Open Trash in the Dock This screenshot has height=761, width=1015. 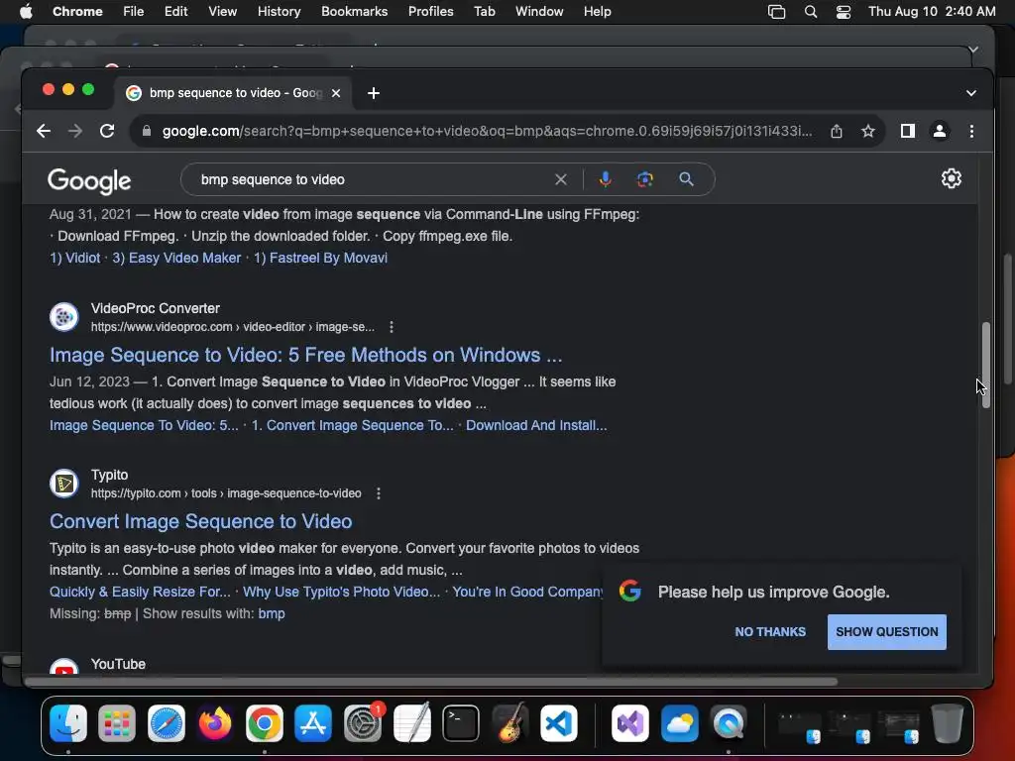click(947, 722)
